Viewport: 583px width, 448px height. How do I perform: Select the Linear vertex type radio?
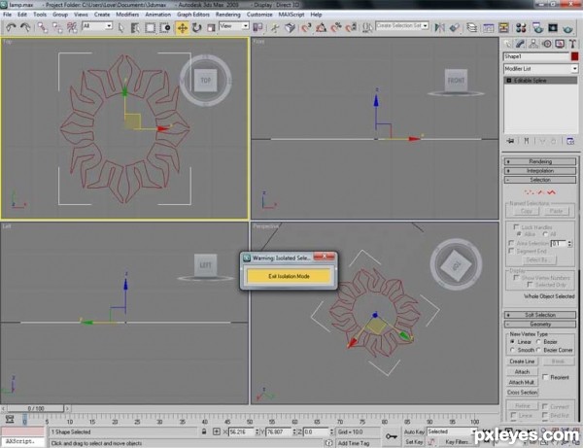[x=512, y=341]
